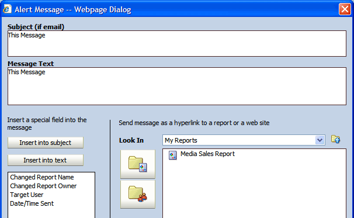Click the Media Sales Report document icon
The height and width of the screenshot is (218, 354).
click(x=173, y=155)
